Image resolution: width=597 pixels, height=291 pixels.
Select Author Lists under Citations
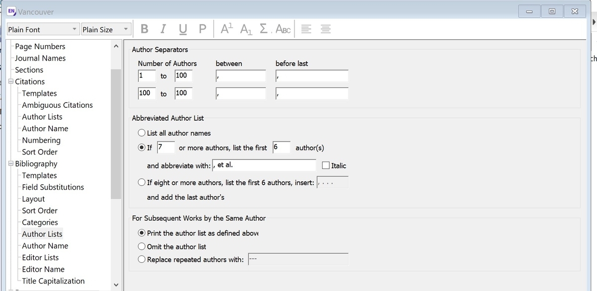pyautogui.click(x=42, y=117)
